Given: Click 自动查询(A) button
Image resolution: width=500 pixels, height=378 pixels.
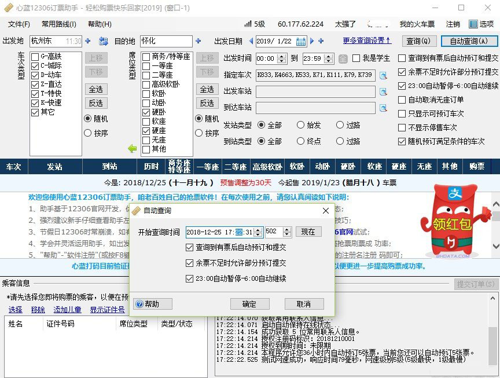Looking at the screenshot, I should (x=469, y=41).
